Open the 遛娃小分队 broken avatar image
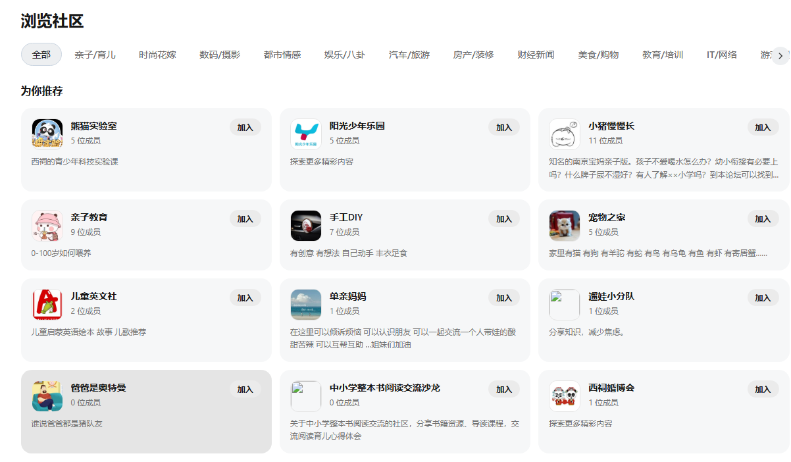The height and width of the screenshot is (462, 791). (565, 305)
